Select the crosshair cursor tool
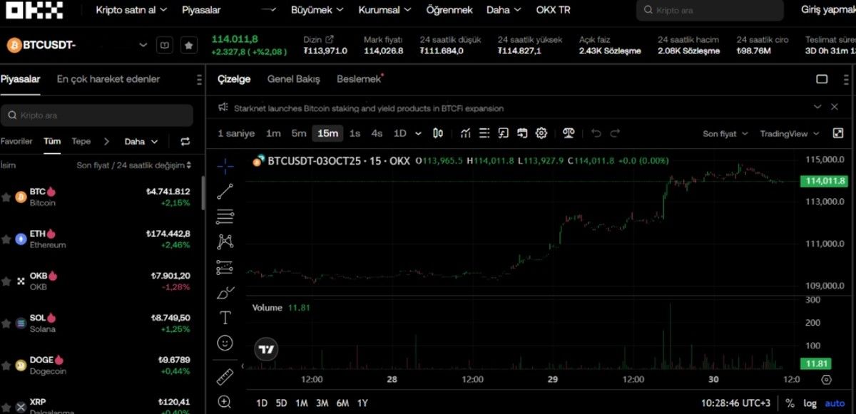856x414 pixels. pos(225,167)
